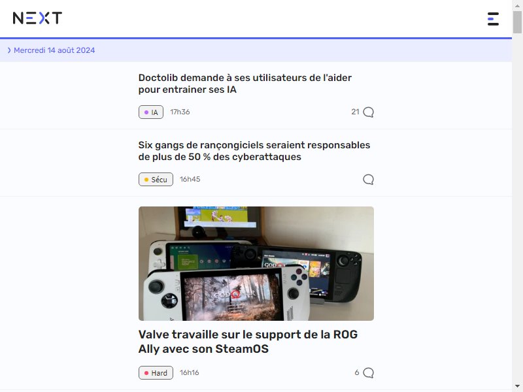This screenshot has height=392, width=523.
Task: Expand the Mercredi 14 août 2024 chevron
Action: point(9,50)
